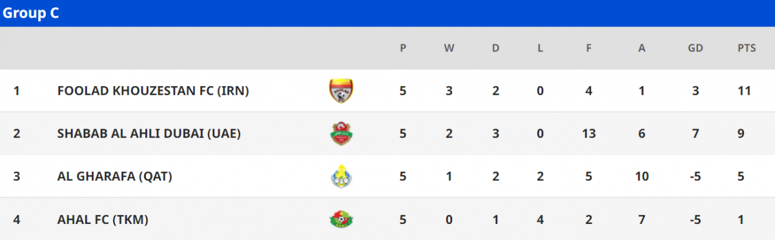Click the D column header
The width and height of the screenshot is (775, 240).
tap(495, 48)
